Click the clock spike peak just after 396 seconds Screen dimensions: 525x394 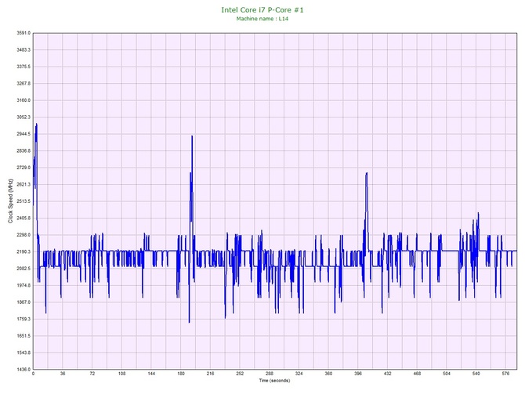pyautogui.click(x=367, y=173)
